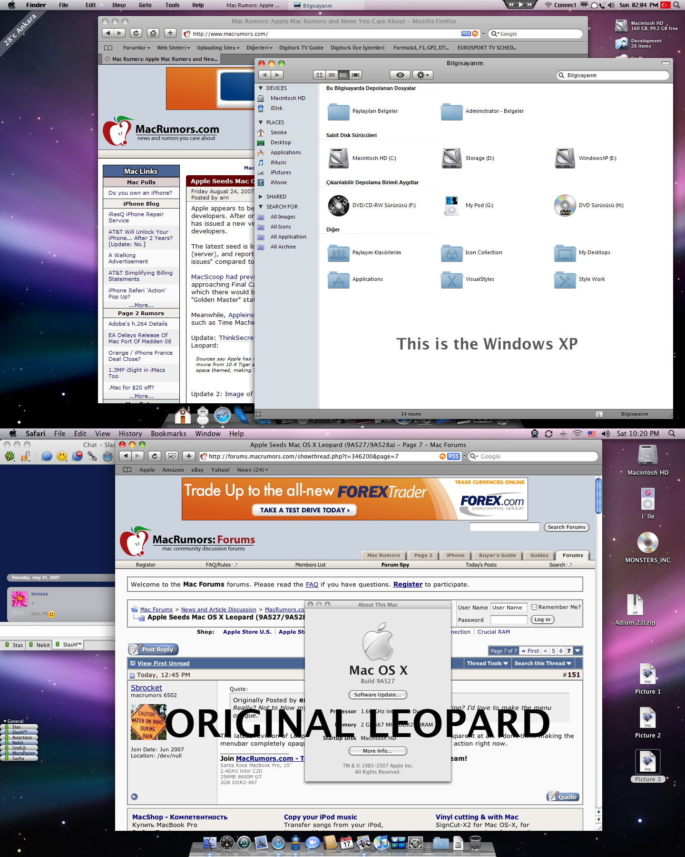Select Storage (D:) drive icon
The width and height of the screenshot is (685, 857).
click(452, 158)
